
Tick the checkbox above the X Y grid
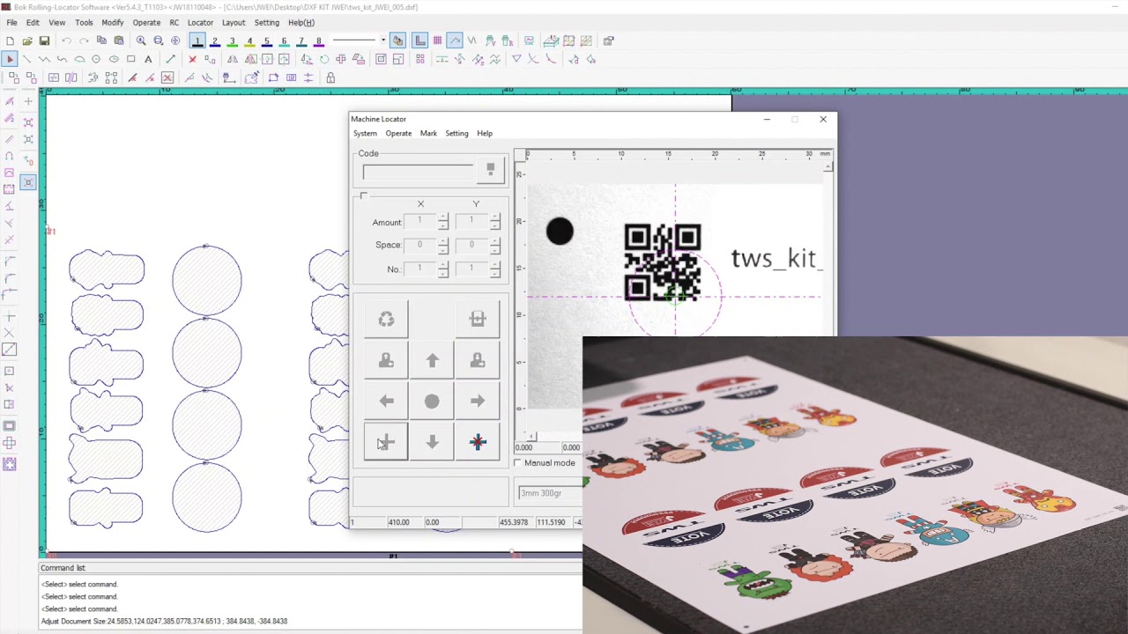click(364, 196)
